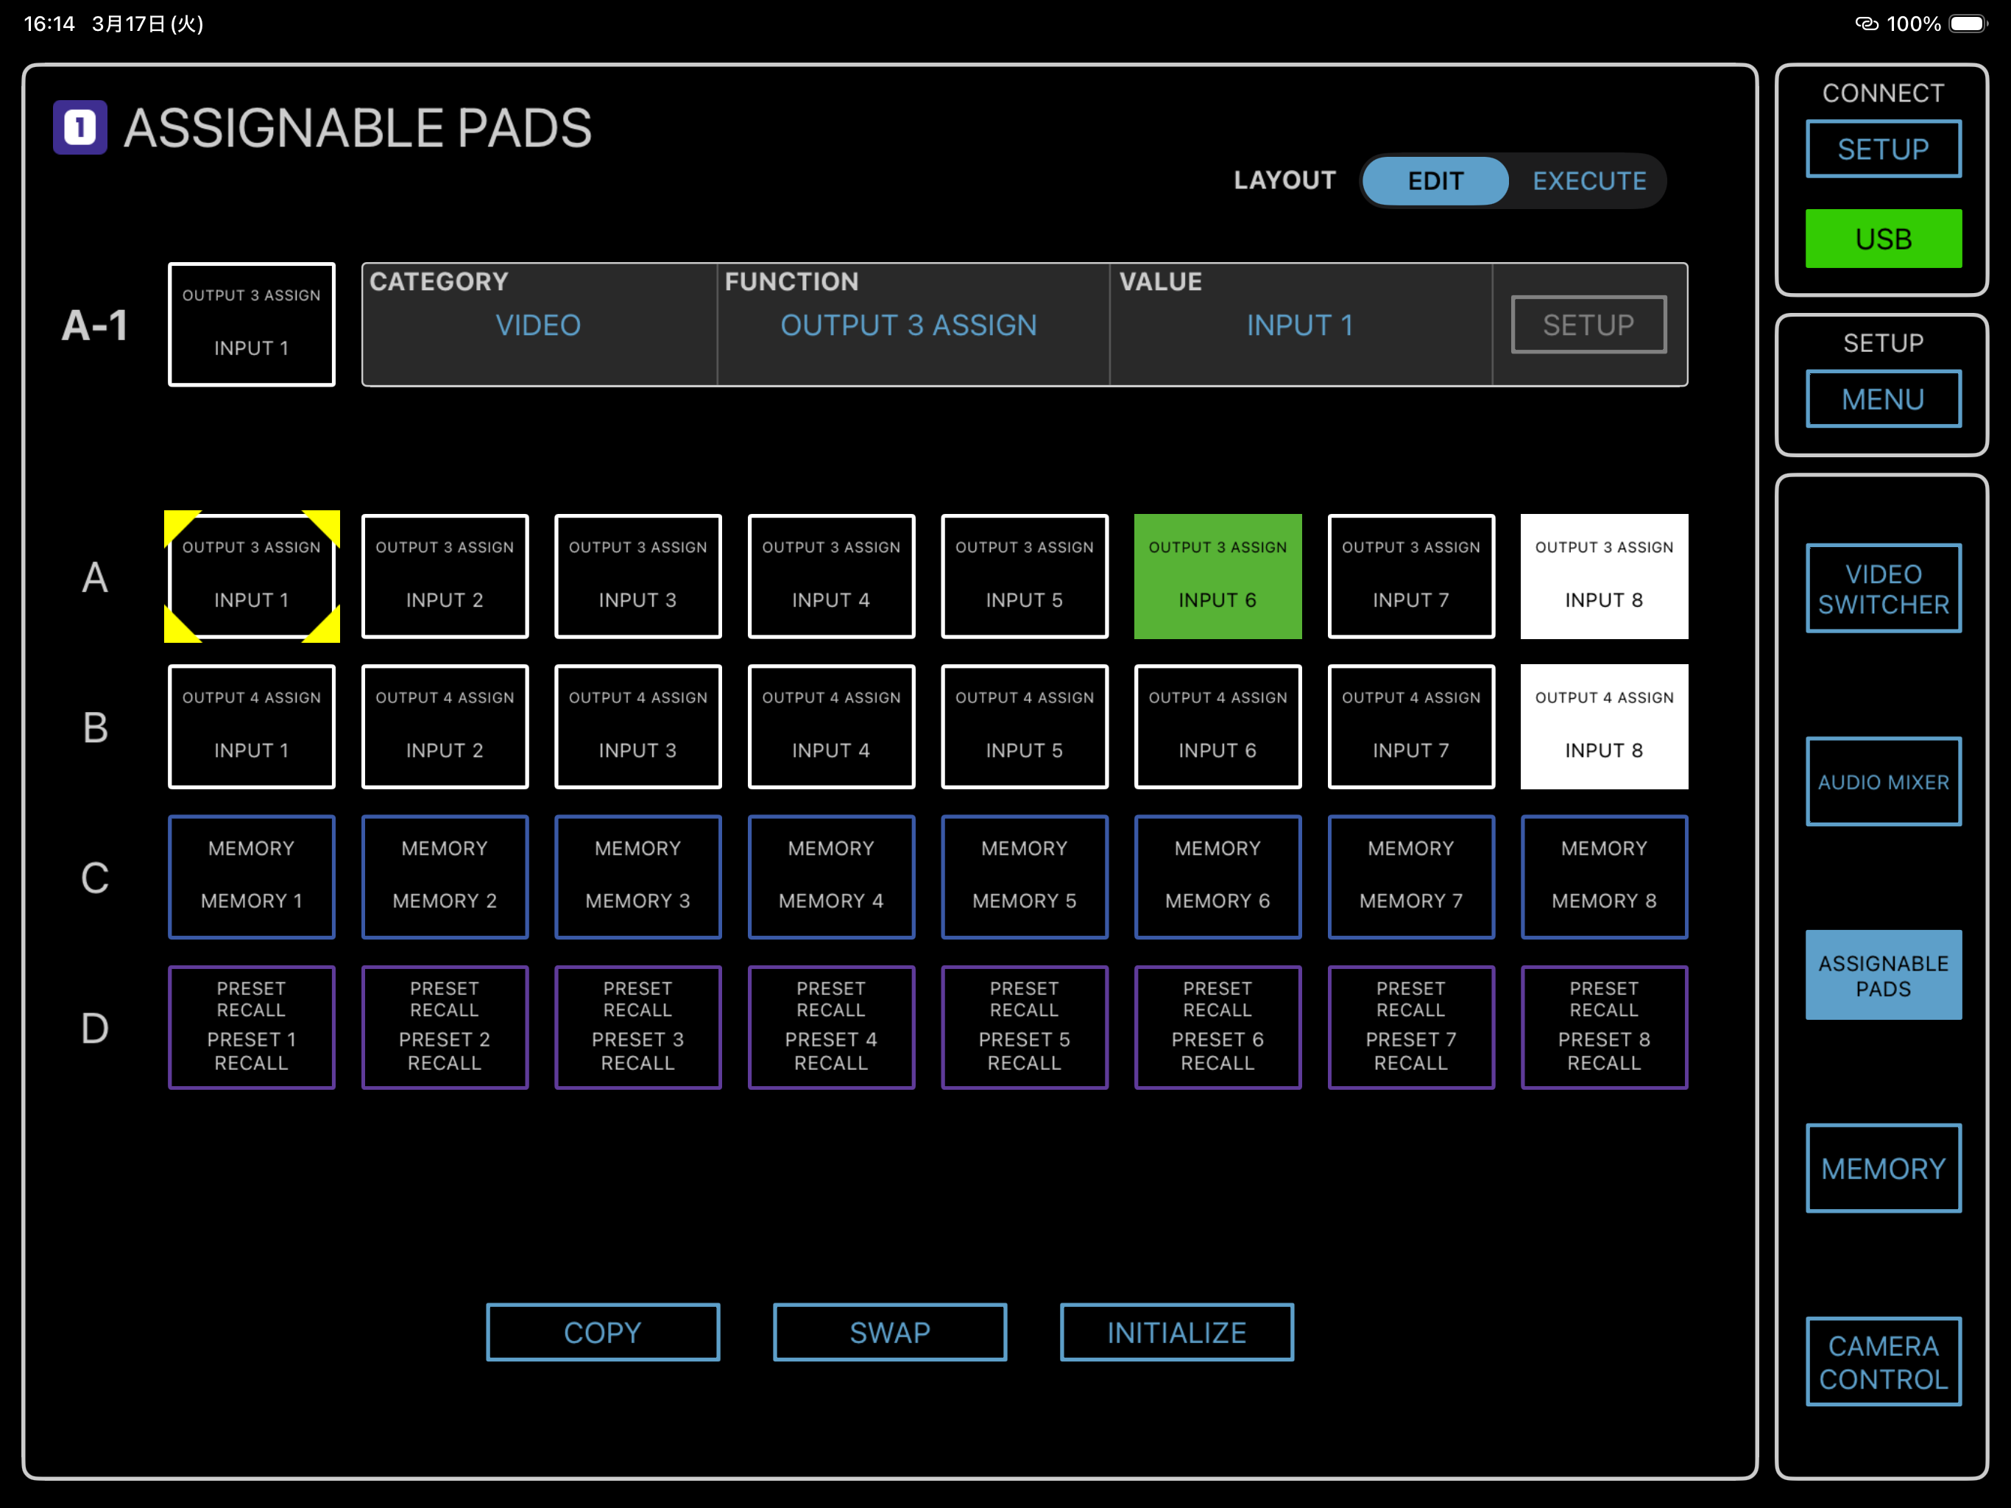Select row A pad Output 3 Assign Input 7

1411,577
